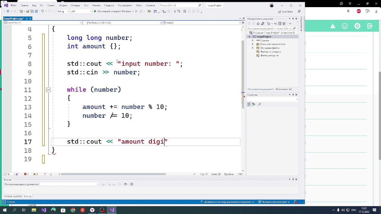The image size is (381, 214).
Task: Open the Show output from dropdown
Action: point(69,184)
